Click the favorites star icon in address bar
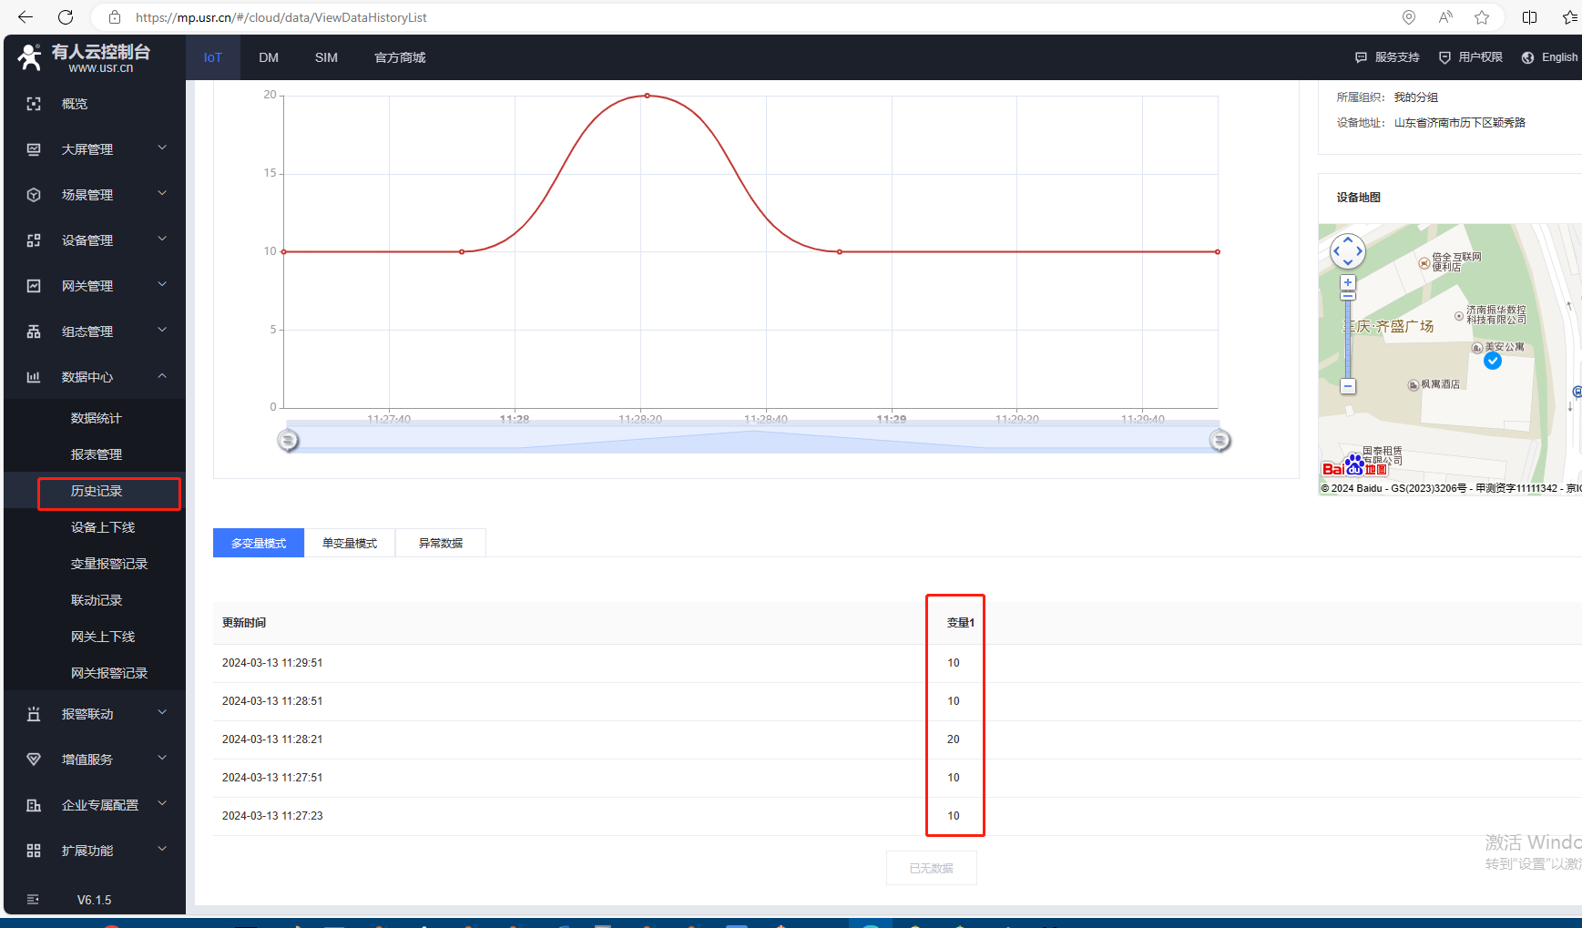Viewport: 1582px width, 928px height. pos(1482,17)
